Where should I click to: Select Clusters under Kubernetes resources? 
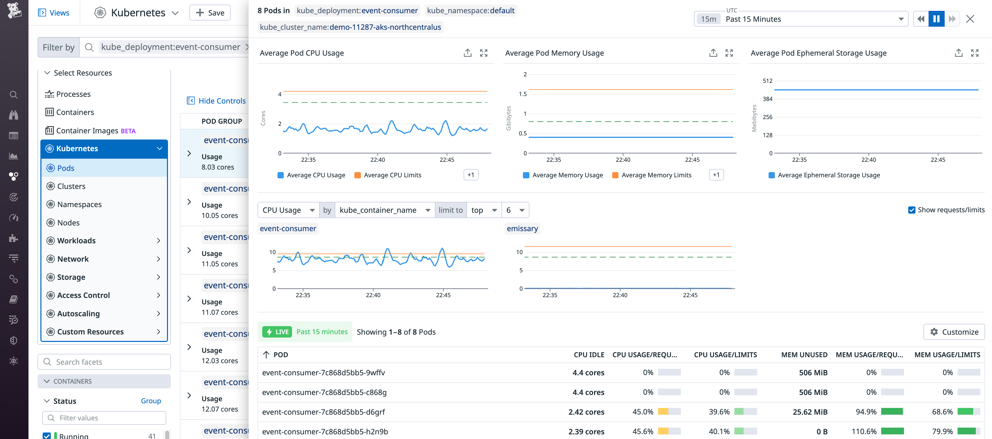(72, 186)
